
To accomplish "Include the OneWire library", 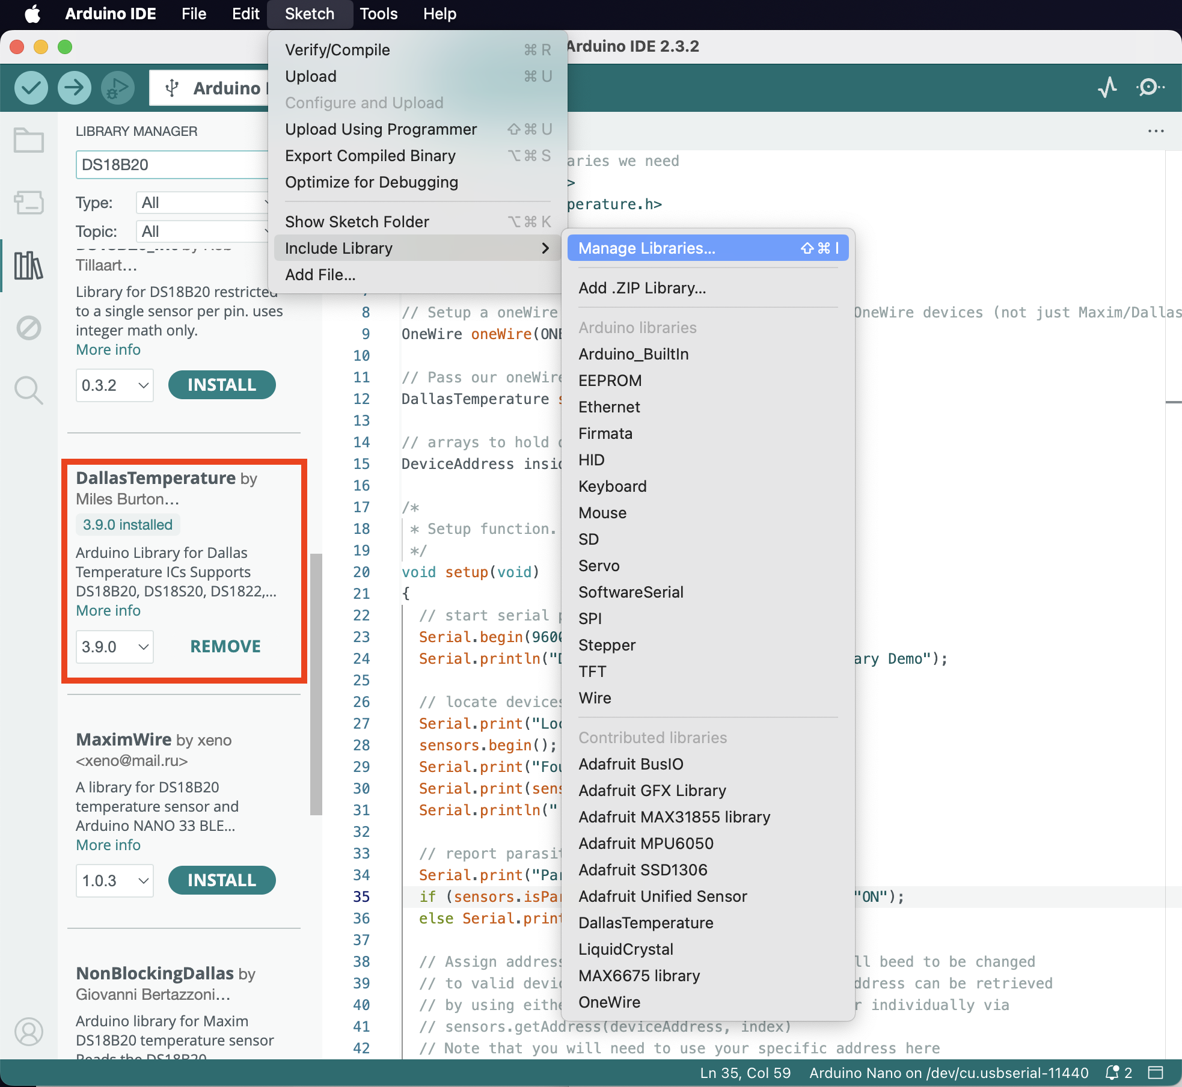I will [x=708, y=1002].
